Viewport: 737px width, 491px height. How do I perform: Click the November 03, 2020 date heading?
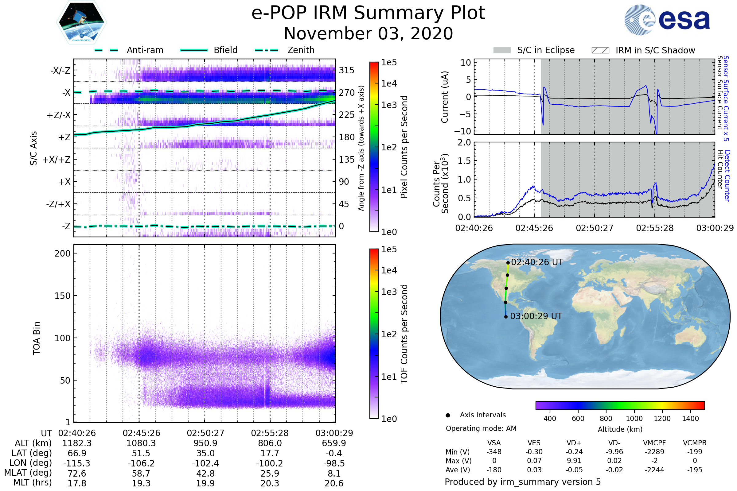point(368,34)
